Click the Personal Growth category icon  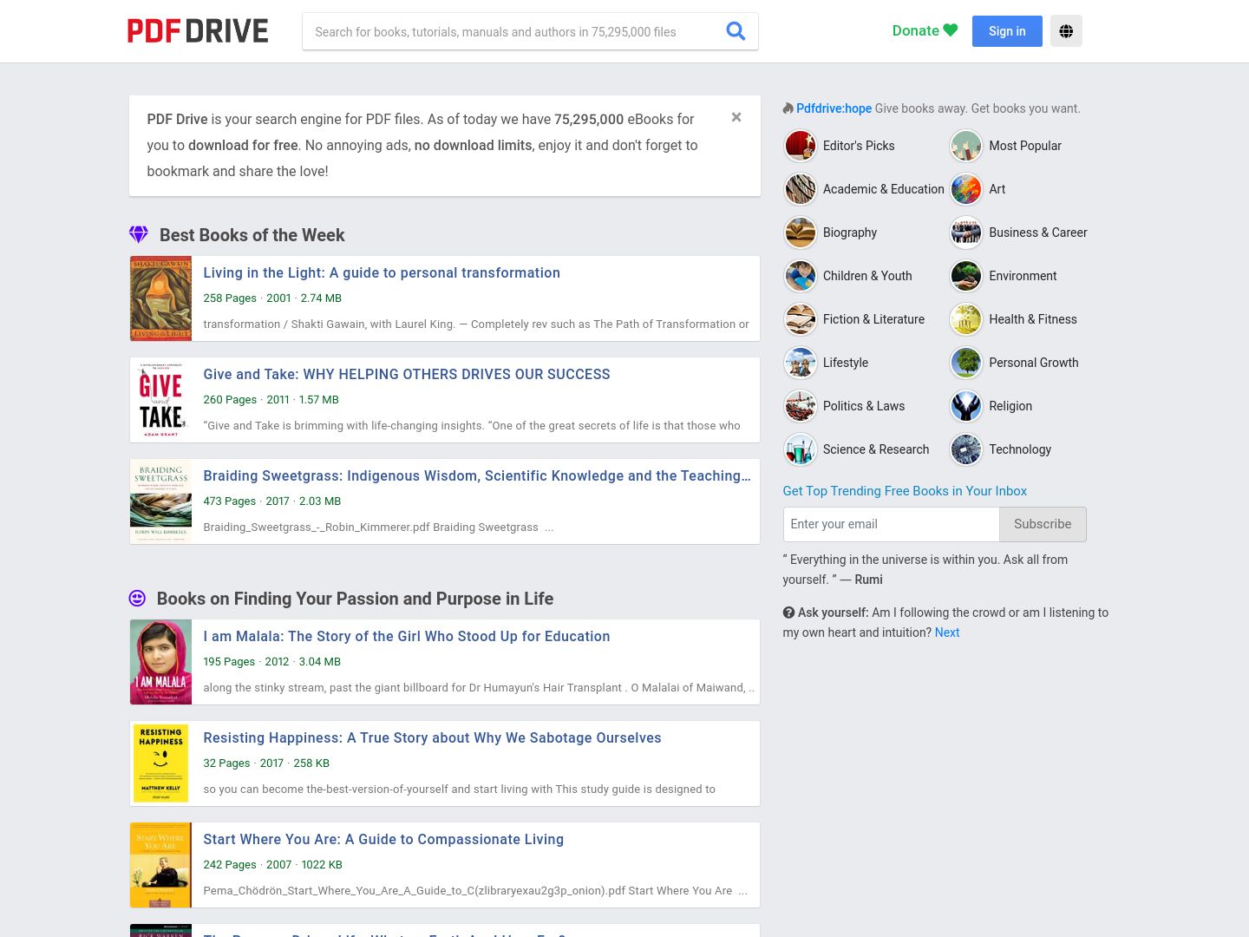(x=965, y=363)
